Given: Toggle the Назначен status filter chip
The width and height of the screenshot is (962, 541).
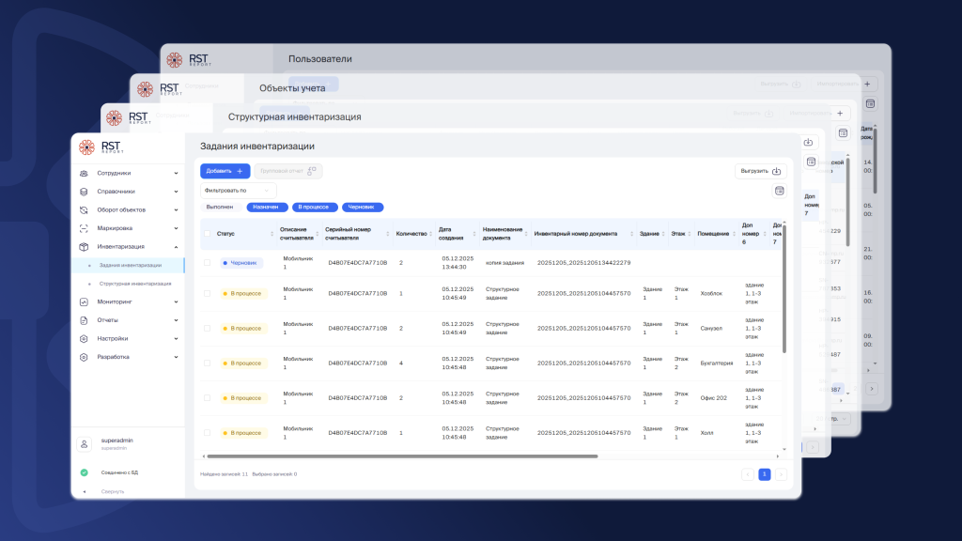Looking at the screenshot, I should [x=267, y=207].
